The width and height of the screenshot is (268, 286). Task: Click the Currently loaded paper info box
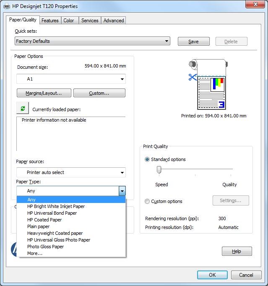point(71,134)
